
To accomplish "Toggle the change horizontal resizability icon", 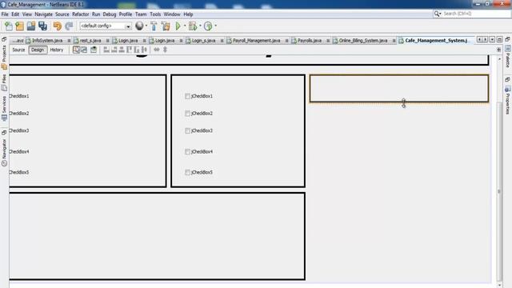I will pos(157,50).
